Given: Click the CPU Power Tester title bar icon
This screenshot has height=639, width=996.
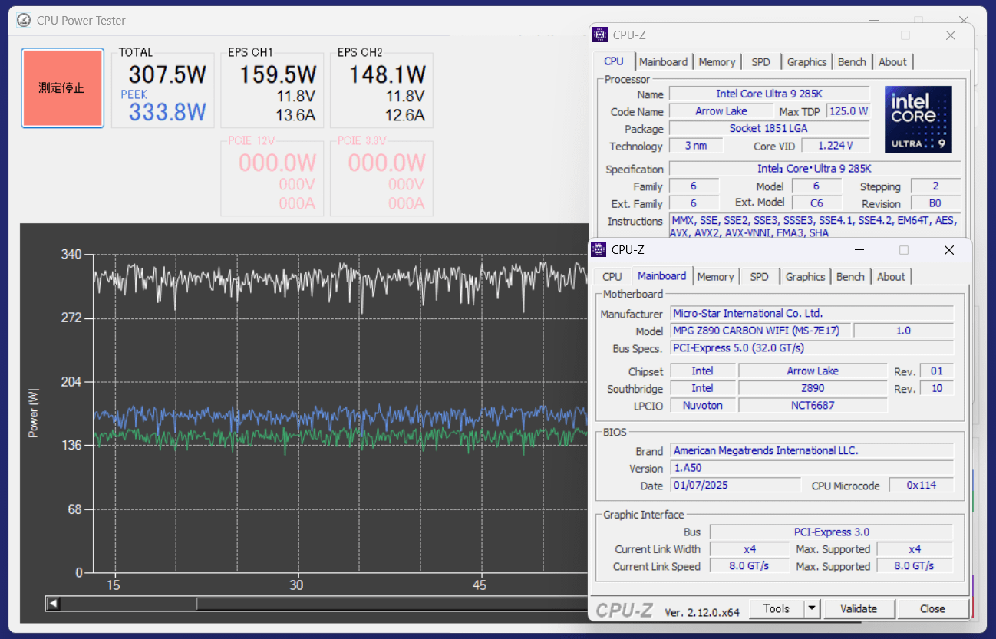Looking at the screenshot, I should [x=25, y=20].
